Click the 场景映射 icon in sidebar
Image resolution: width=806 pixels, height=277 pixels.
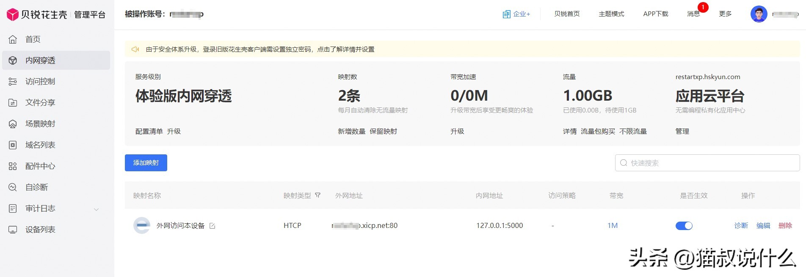click(13, 124)
